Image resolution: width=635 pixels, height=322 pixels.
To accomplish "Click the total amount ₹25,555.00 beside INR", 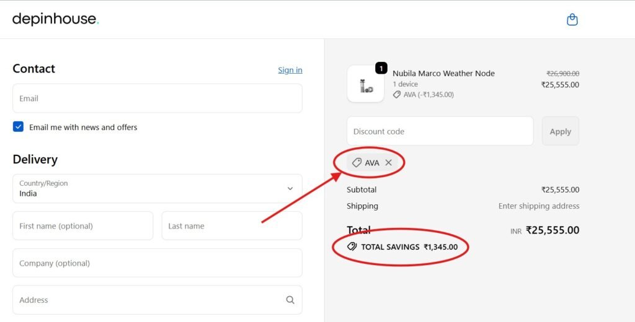I will click(553, 230).
